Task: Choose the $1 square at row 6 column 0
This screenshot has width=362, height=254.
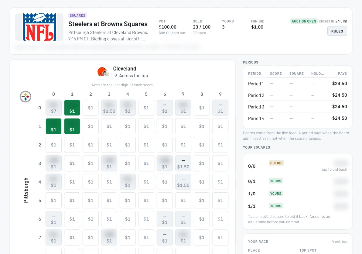Action: (53, 219)
